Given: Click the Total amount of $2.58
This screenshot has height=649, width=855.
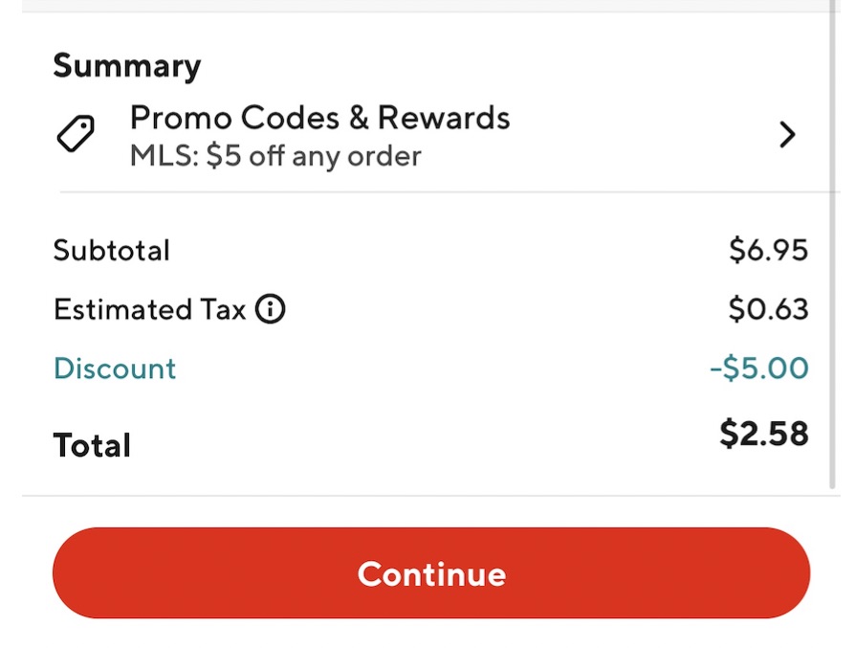Looking at the screenshot, I should pos(765,434).
